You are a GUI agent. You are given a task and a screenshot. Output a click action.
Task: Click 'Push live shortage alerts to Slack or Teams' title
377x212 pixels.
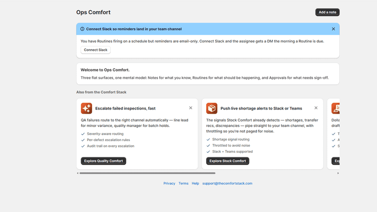(x=261, y=108)
